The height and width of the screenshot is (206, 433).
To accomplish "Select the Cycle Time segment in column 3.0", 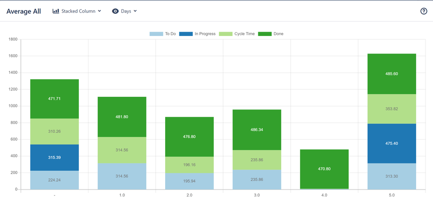I will 257,160.
